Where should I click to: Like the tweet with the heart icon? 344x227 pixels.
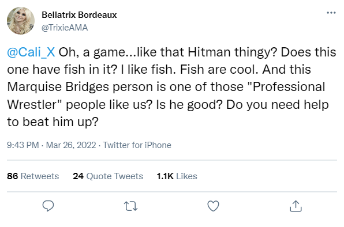pos(213,206)
